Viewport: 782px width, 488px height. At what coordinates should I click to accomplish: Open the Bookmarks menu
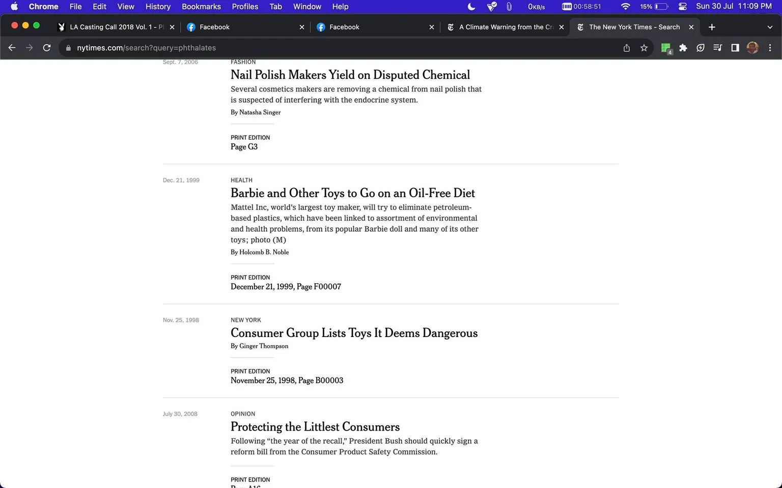point(201,7)
